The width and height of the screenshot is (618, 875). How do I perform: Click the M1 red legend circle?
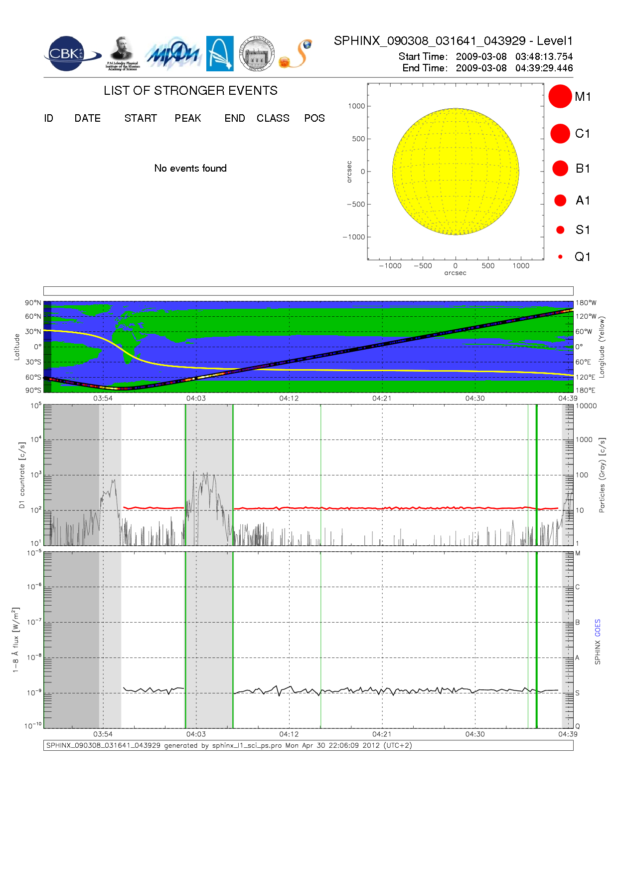tap(560, 96)
